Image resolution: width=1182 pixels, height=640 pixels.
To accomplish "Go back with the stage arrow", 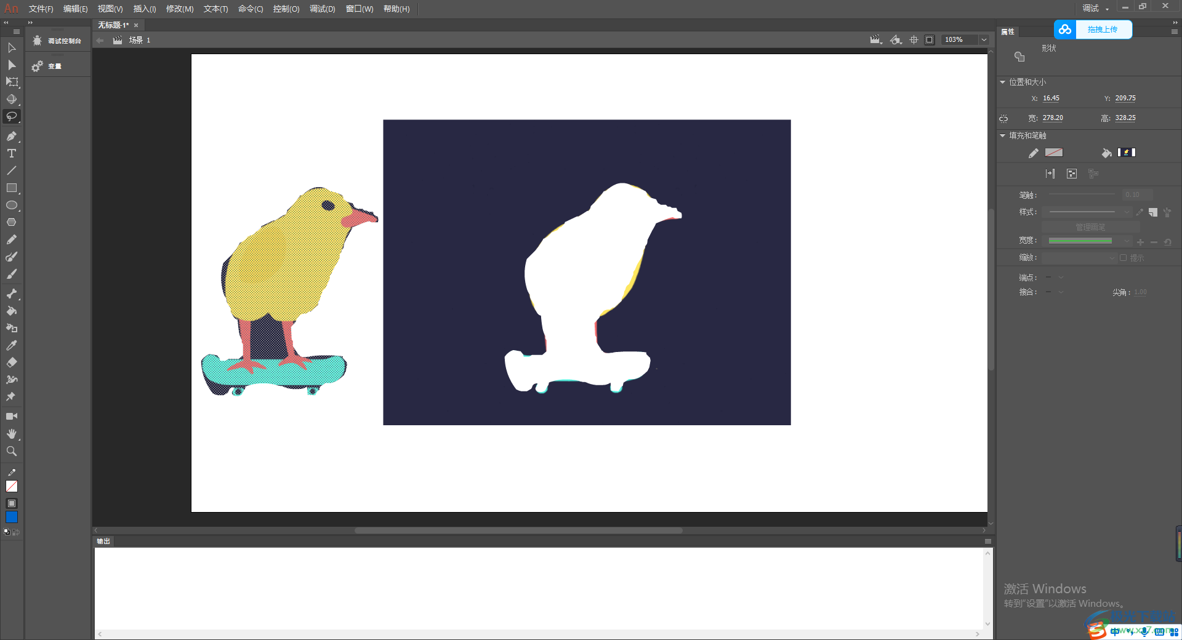I will pyautogui.click(x=100, y=40).
